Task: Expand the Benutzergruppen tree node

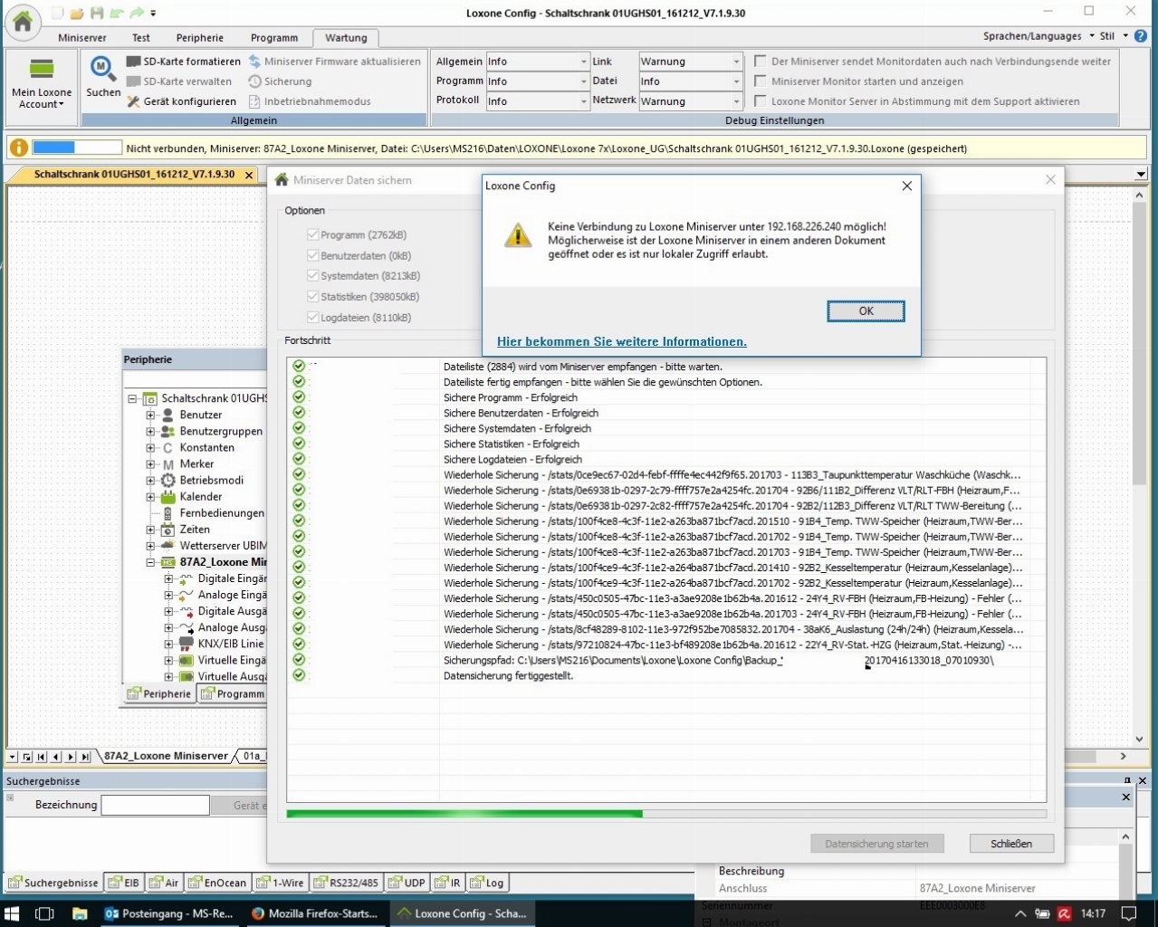Action: [150, 432]
